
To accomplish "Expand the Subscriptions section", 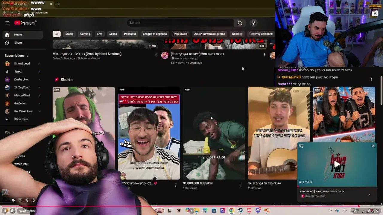I will coord(17,56).
